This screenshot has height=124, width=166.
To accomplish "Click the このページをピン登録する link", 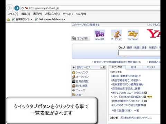I will (x=86, y=25).
